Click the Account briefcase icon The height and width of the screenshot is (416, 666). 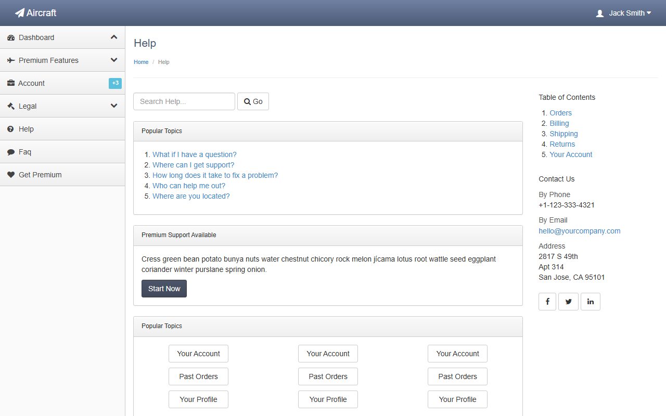[11, 83]
